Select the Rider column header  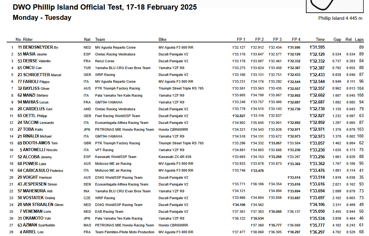(28, 40)
